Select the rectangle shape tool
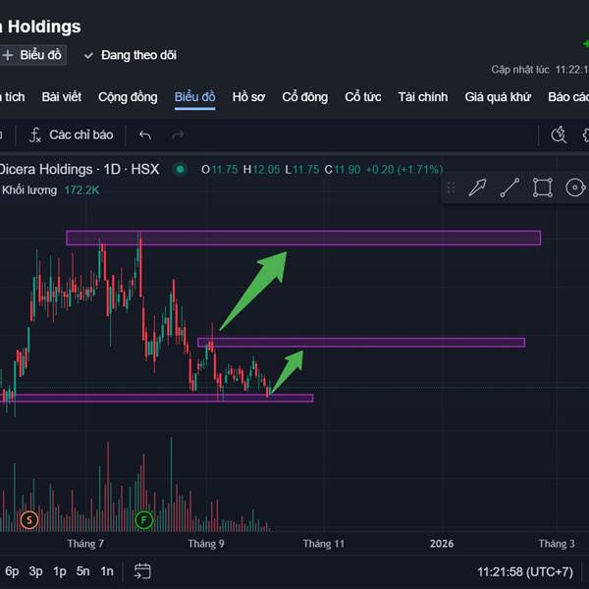 pyautogui.click(x=543, y=187)
